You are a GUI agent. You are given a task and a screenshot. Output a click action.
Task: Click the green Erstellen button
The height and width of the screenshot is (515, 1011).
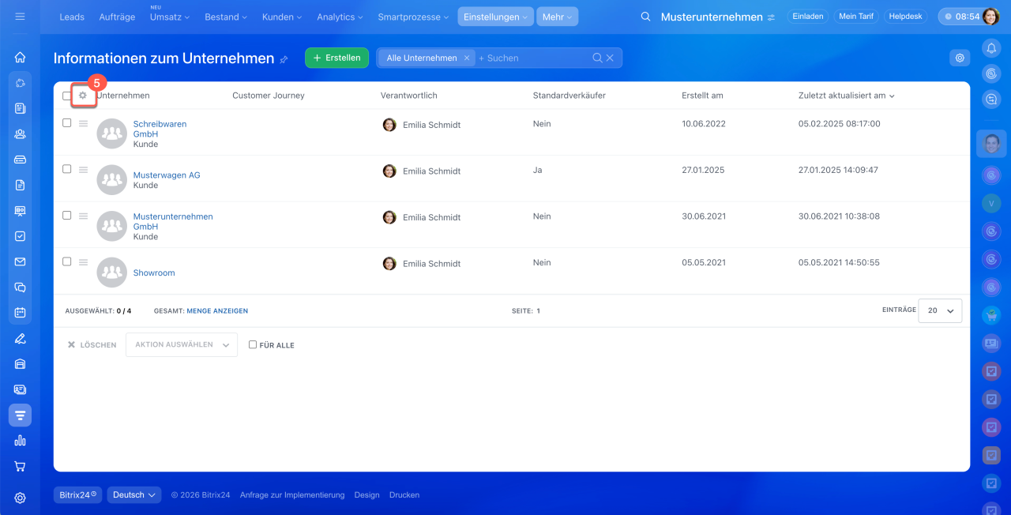(x=336, y=58)
